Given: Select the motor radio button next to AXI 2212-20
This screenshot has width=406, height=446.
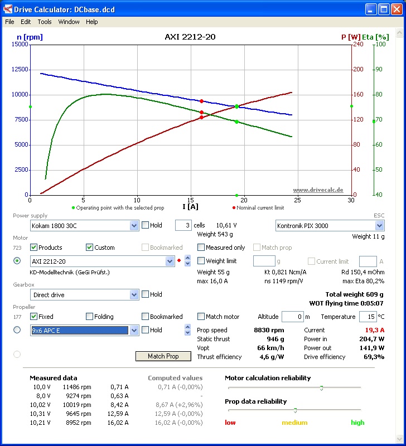Looking at the screenshot, I should pyautogui.click(x=17, y=261).
